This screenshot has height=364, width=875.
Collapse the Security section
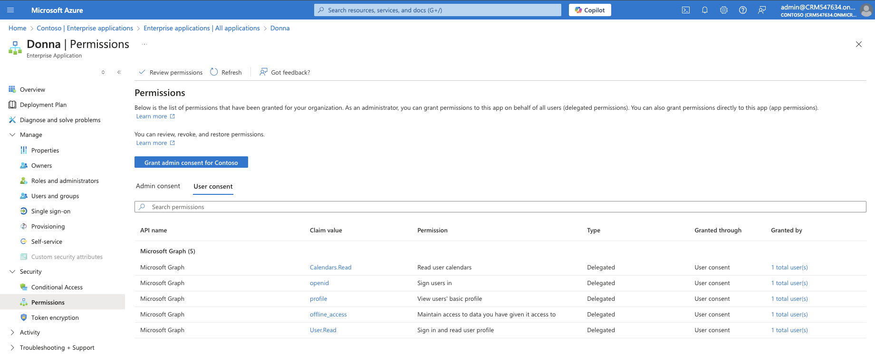[x=12, y=272]
